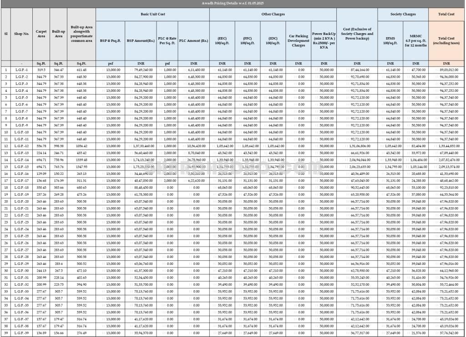
Task: Select total cost '41,53,690.00' for L.G.F.-16
Action: tap(446, 174)
